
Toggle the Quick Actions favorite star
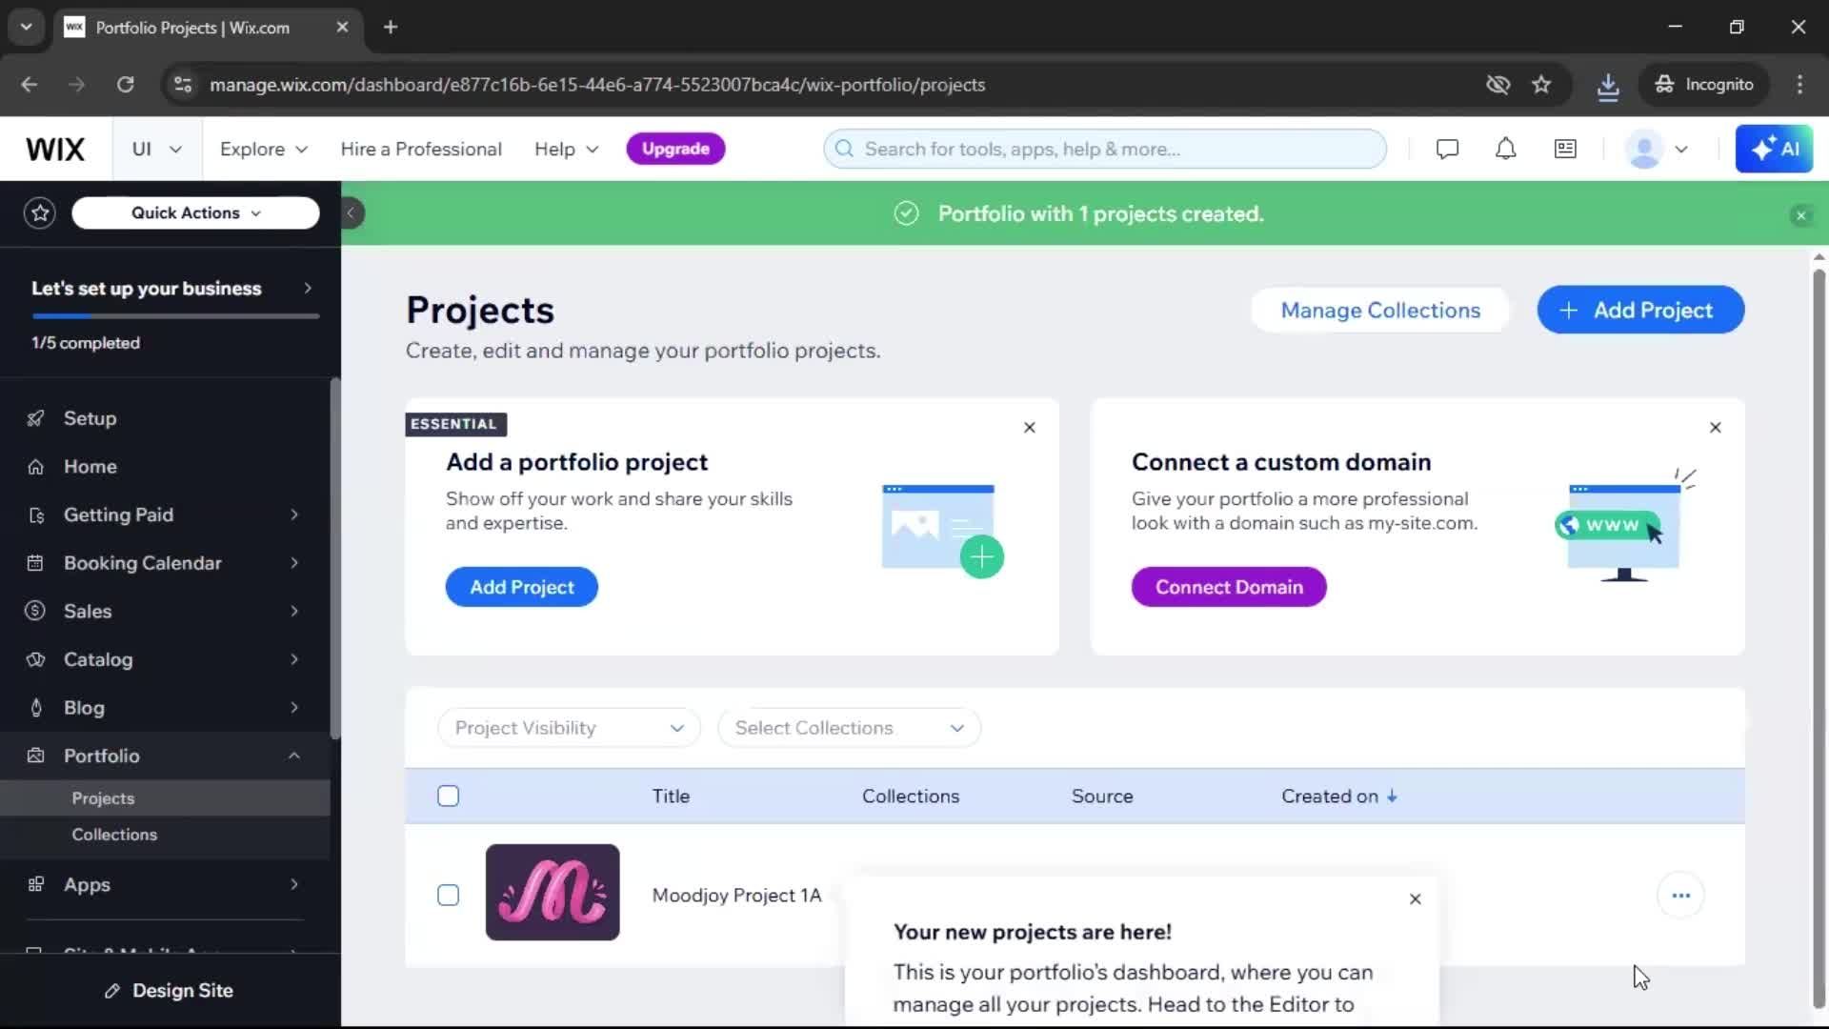39,212
